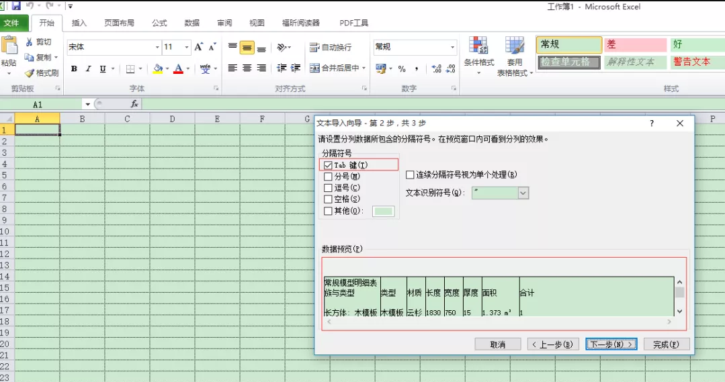
Task: Open the font size 11 dropdown
Action: pyautogui.click(x=187, y=47)
